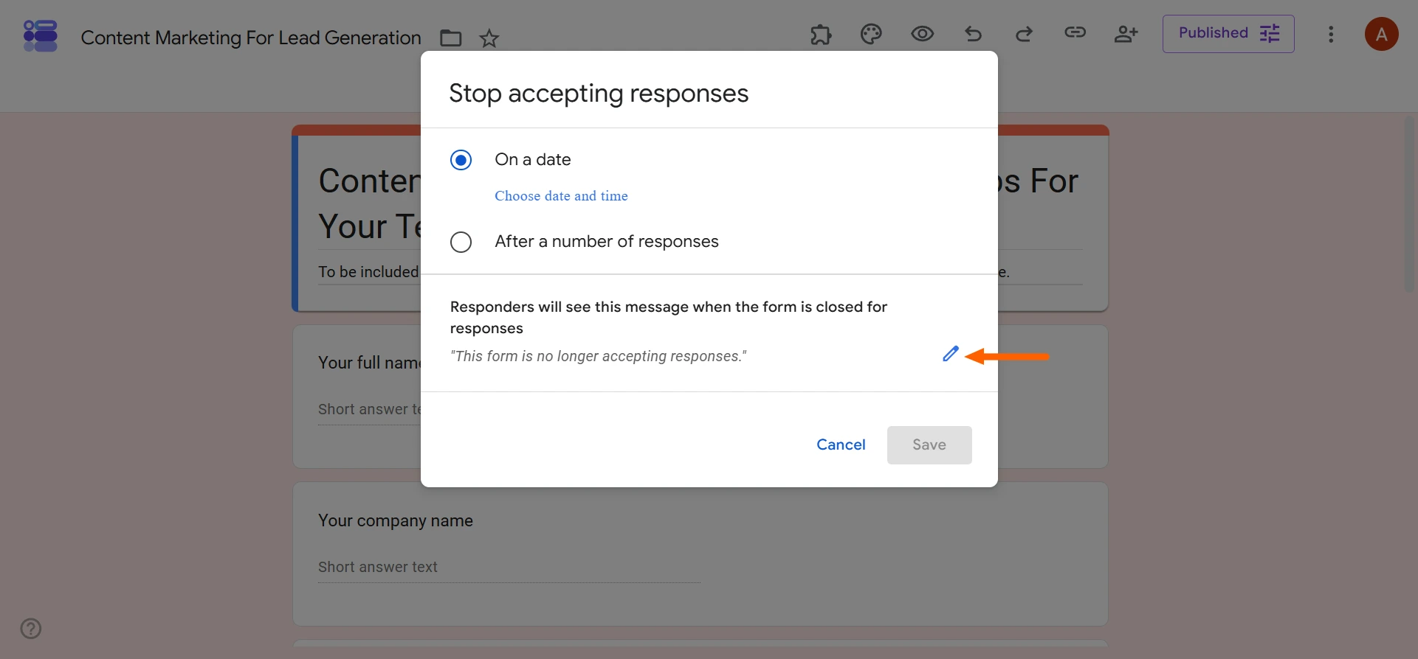Click the form title in header
The width and height of the screenshot is (1418, 659).
pos(251,38)
